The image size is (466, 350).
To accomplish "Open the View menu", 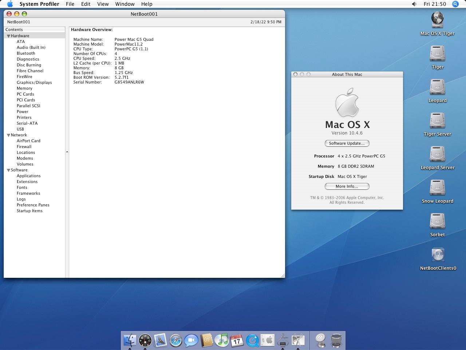I will coord(103,4).
